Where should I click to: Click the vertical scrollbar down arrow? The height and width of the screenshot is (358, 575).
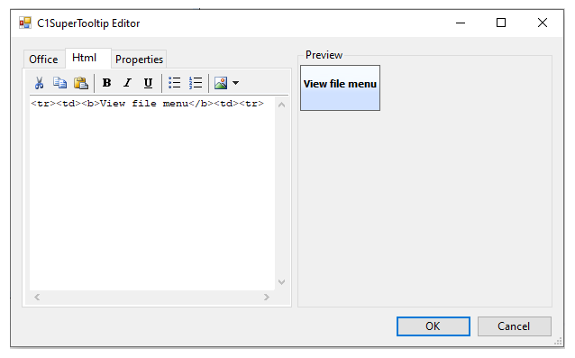(281, 282)
